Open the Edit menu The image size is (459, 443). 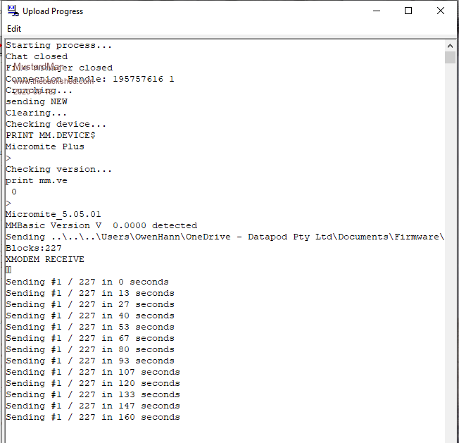pos(14,29)
